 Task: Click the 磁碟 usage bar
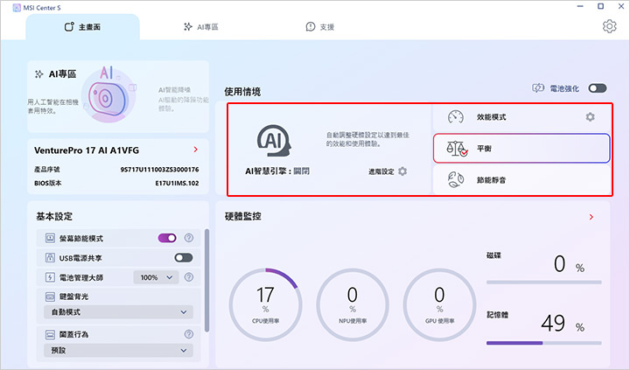pos(544,283)
